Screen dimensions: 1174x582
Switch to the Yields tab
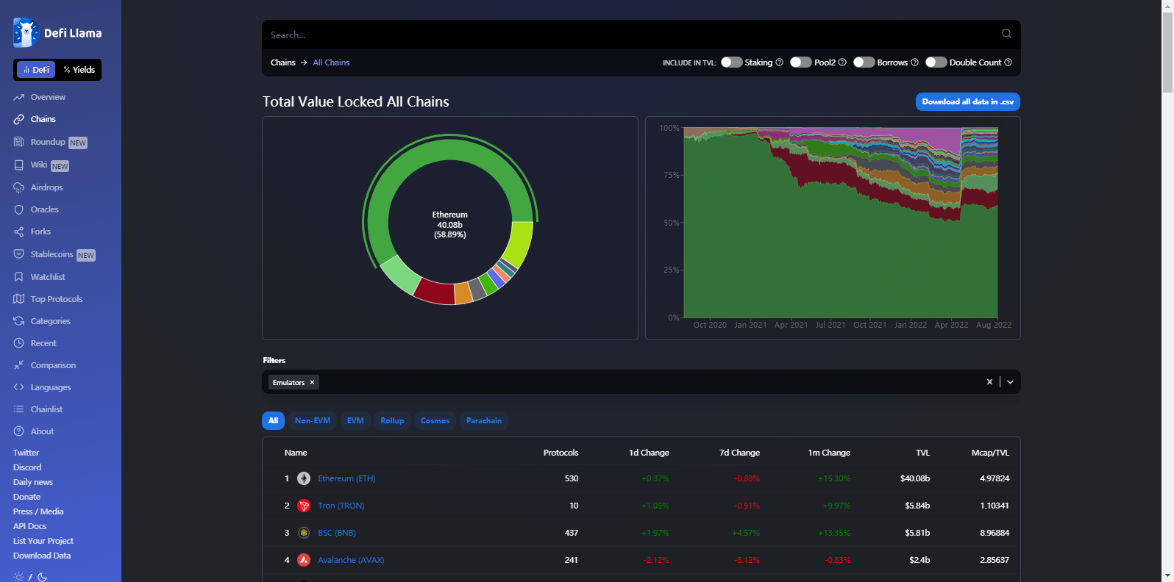point(79,70)
